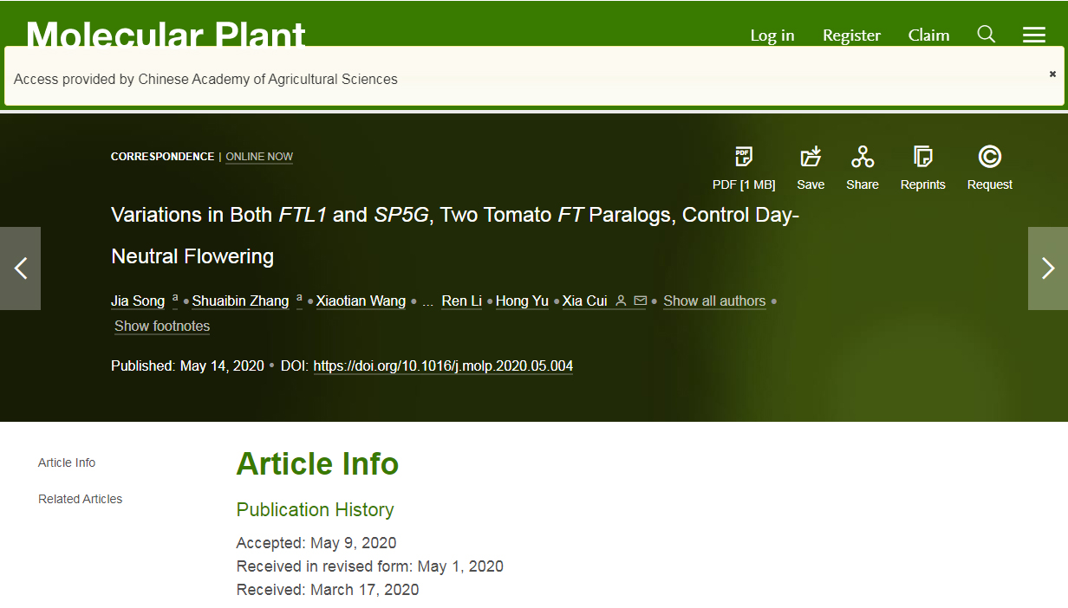Go to the previous article arrow
This screenshot has width=1068, height=608.
21,268
